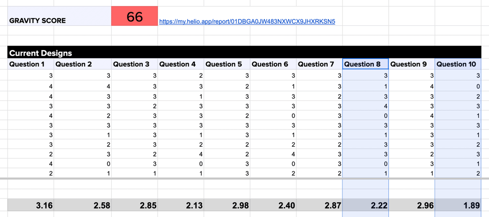489x217 pixels.
Task: Select the Question 4 column header
Action: tap(181, 64)
